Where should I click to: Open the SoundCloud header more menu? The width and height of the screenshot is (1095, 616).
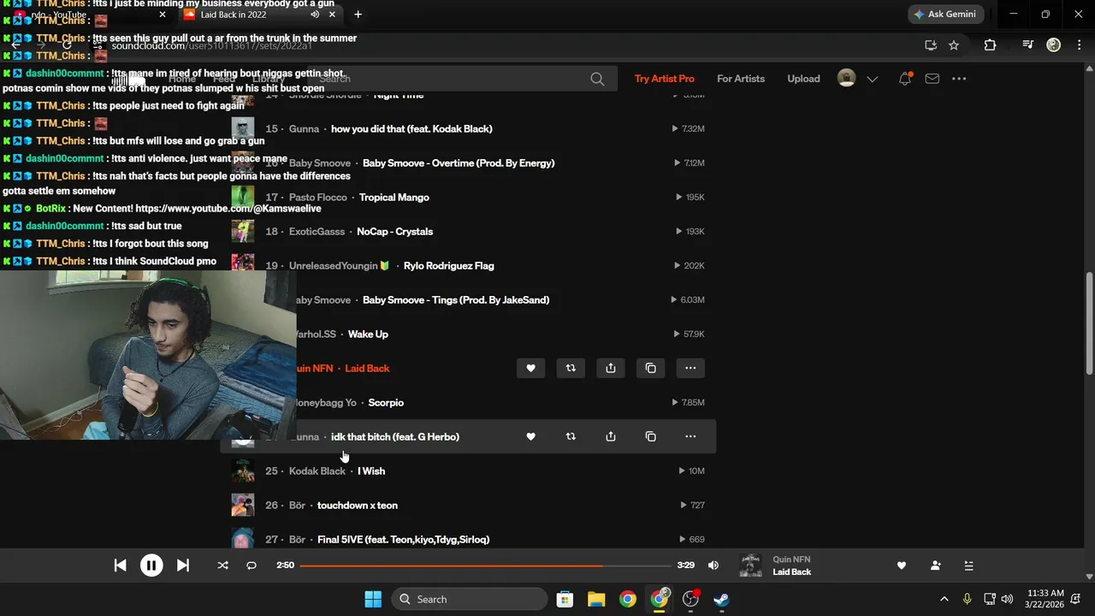click(x=959, y=79)
